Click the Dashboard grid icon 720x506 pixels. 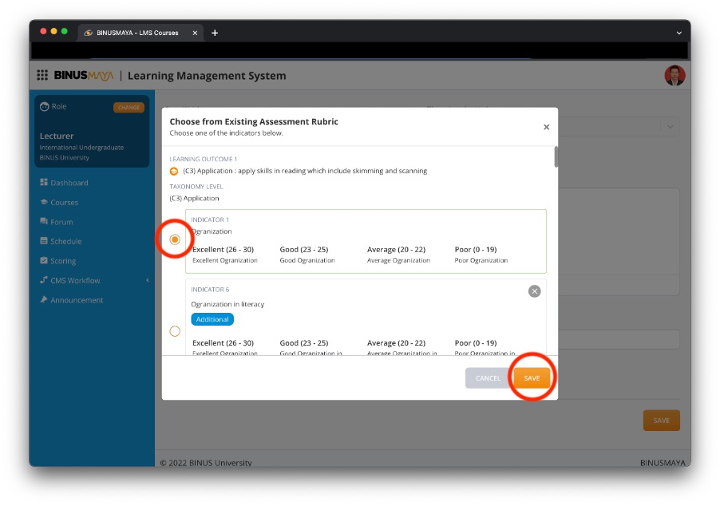point(44,182)
